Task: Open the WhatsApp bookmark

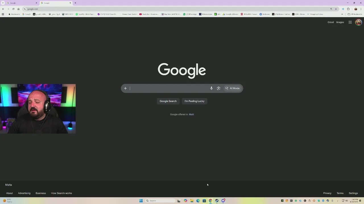Action: tap(190, 14)
